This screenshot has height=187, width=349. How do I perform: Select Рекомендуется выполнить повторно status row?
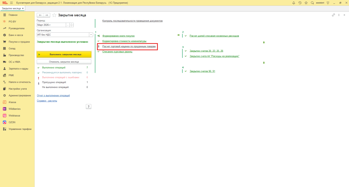[x=63, y=72]
